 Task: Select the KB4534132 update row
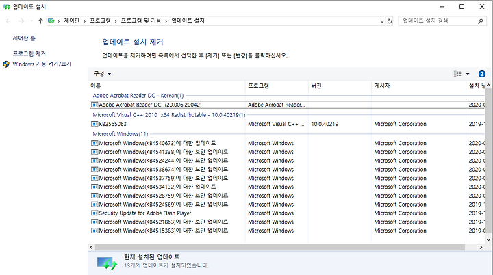coord(287,187)
